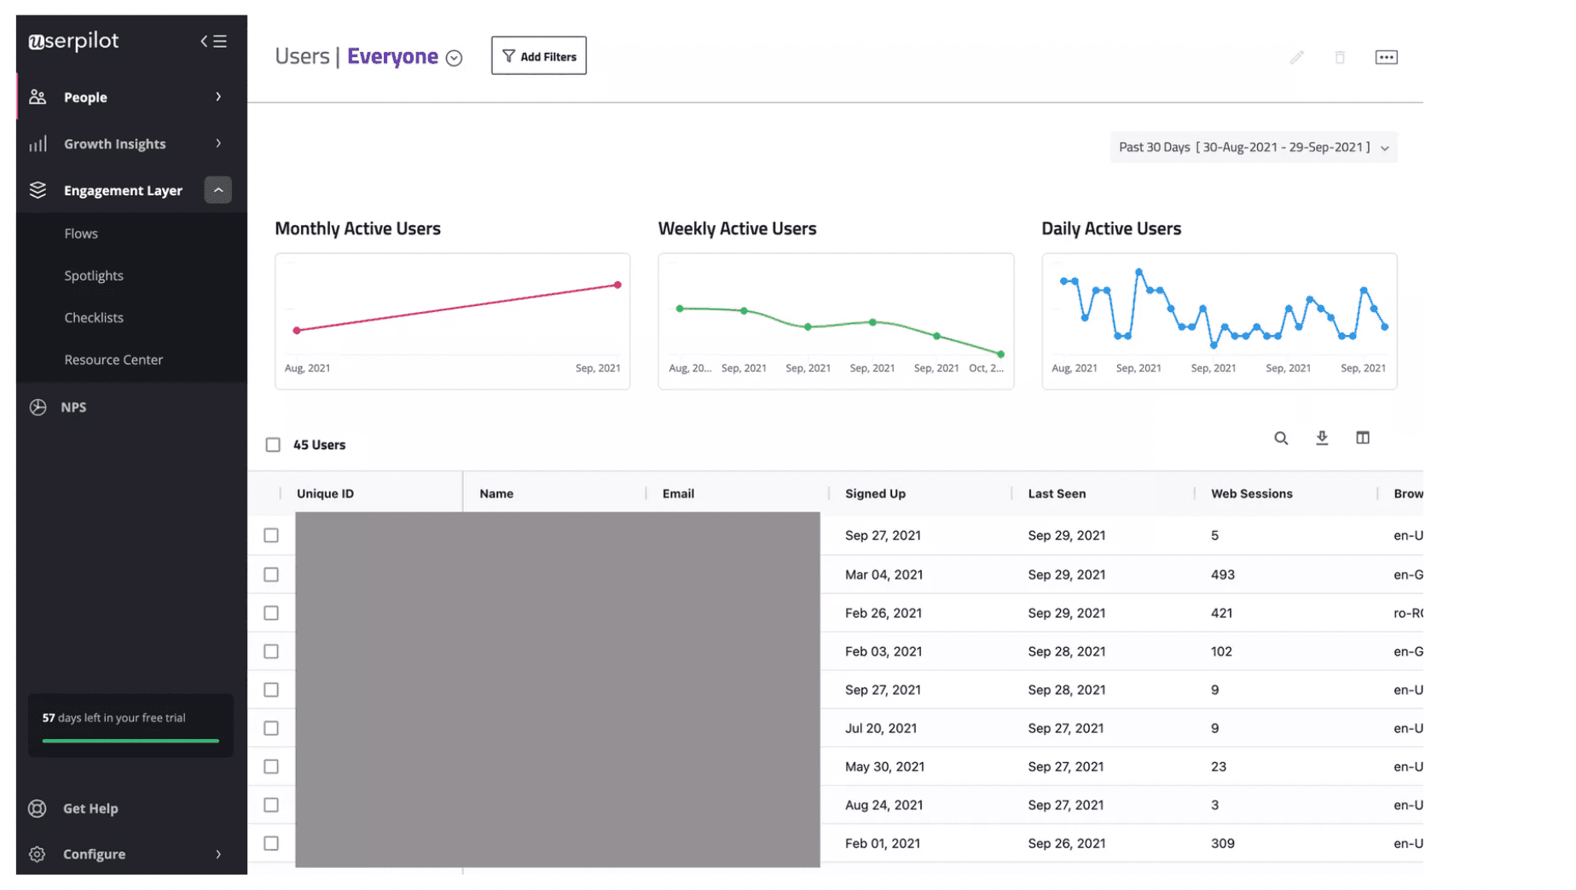Click the Get Help link
The image size is (1576, 890).
[x=90, y=809]
